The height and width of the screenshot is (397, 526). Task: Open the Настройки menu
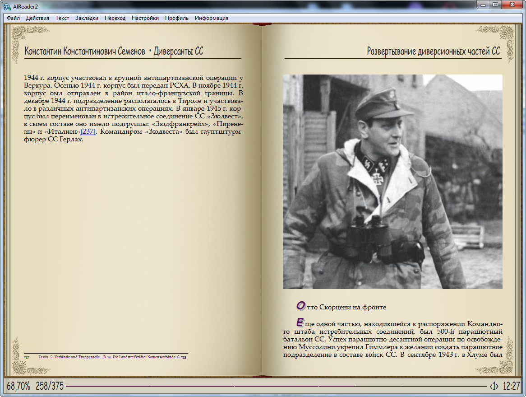pos(145,18)
